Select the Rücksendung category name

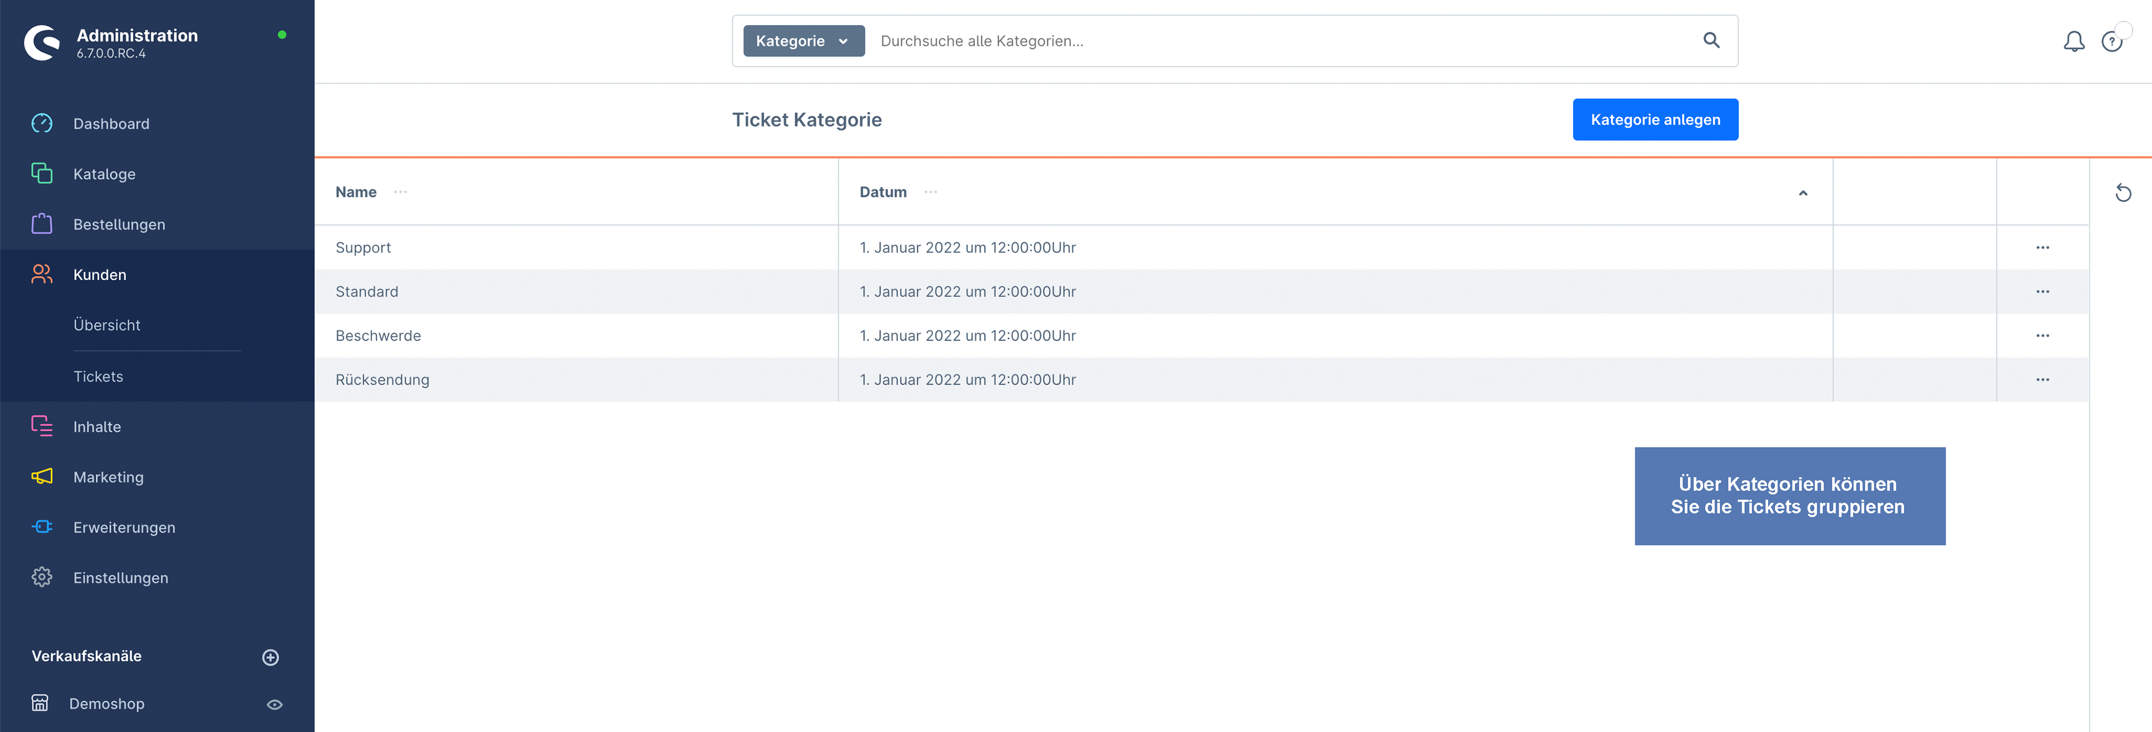[x=383, y=379]
